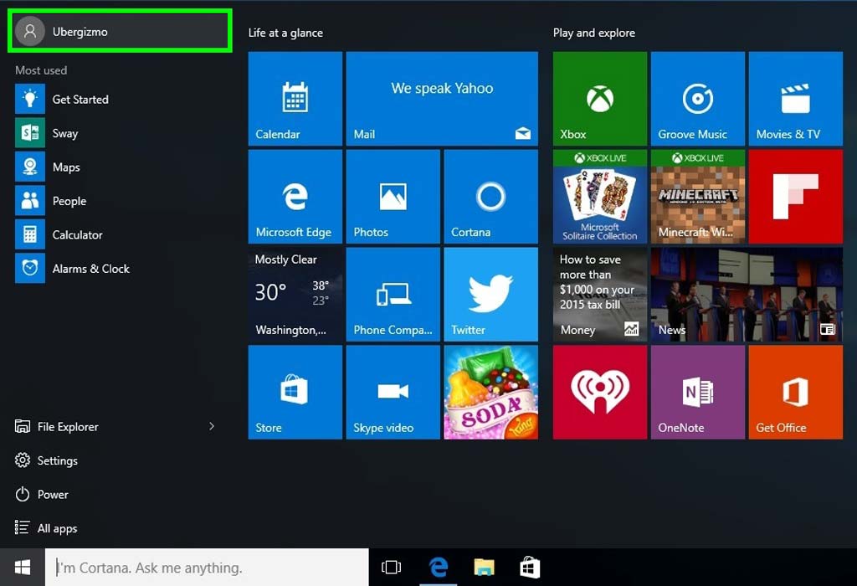The width and height of the screenshot is (857, 586).
Task: Open Settings from the Start menu
Action: point(57,460)
